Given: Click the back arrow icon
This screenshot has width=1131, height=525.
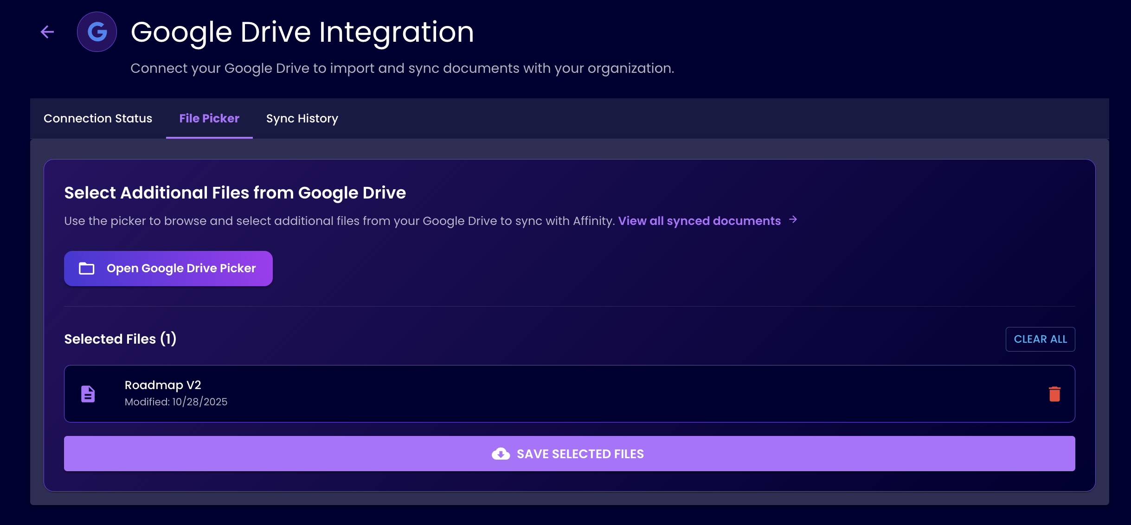Looking at the screenshot, I should tap(47, 32).
